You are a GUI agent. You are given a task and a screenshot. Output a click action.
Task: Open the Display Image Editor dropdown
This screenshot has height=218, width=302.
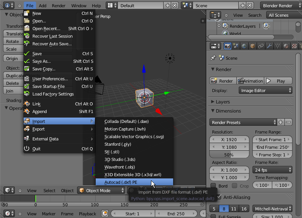pyautogui.click(x=265, y=91)
